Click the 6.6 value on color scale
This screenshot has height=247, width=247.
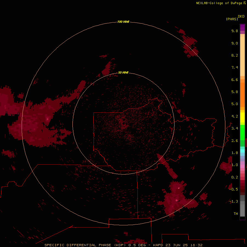[235, 80]
